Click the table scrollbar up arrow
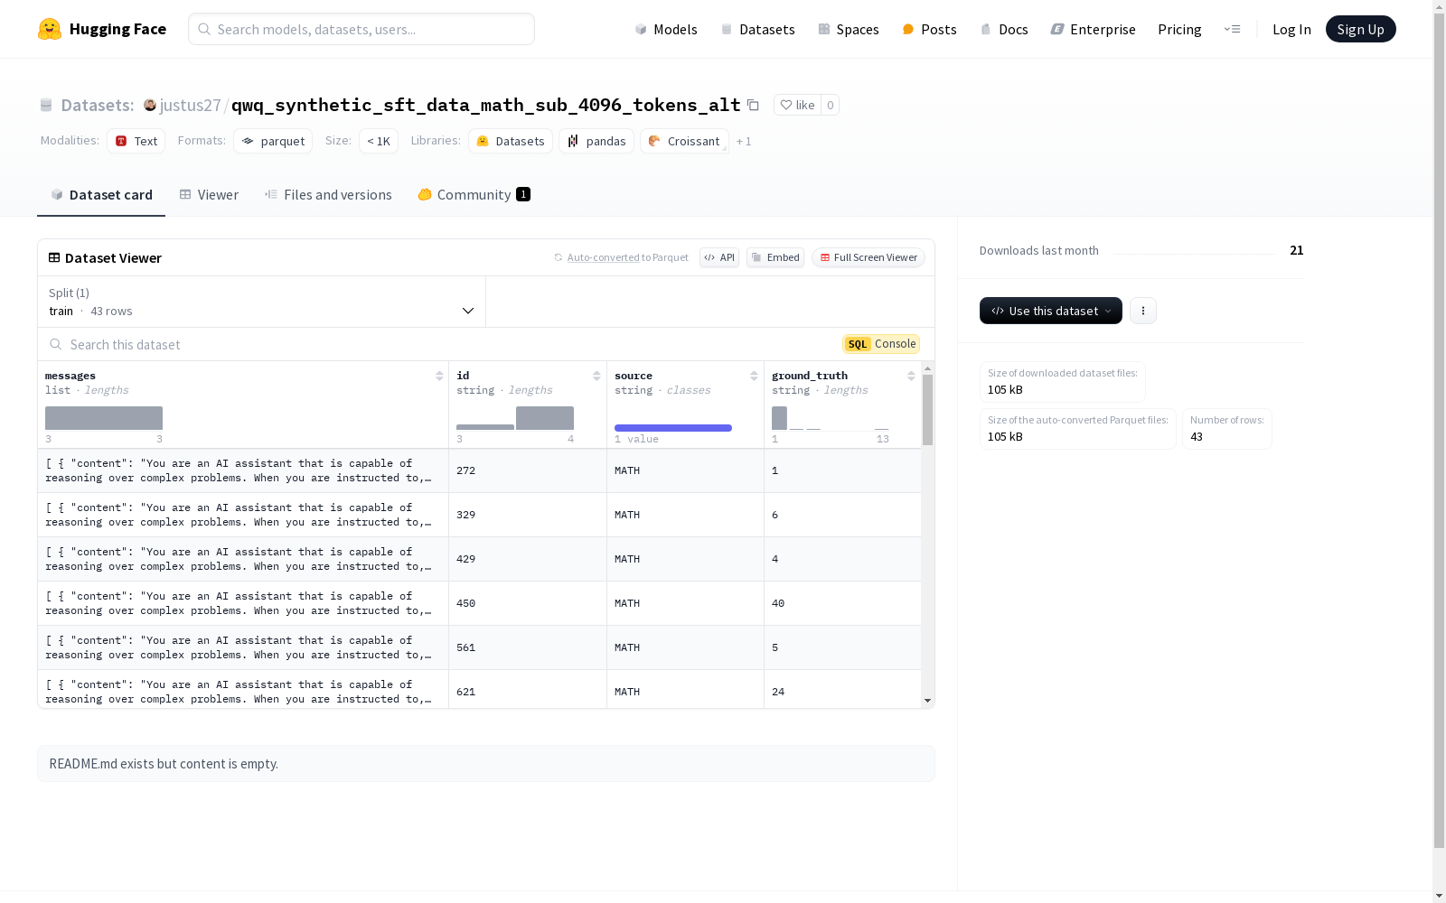1446x903 pixels. coord(927,368)
